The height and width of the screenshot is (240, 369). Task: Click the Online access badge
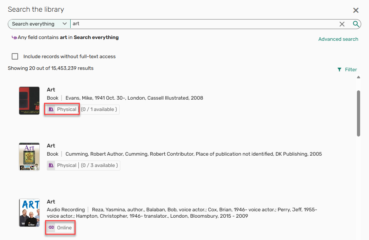click(x=60, y=228)
